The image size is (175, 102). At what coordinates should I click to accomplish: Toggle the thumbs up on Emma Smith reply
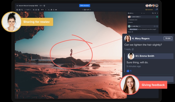(x=128, y=71)
